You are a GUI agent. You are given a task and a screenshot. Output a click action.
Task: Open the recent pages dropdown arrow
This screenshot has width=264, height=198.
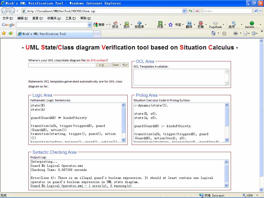(x=17, y=11)
